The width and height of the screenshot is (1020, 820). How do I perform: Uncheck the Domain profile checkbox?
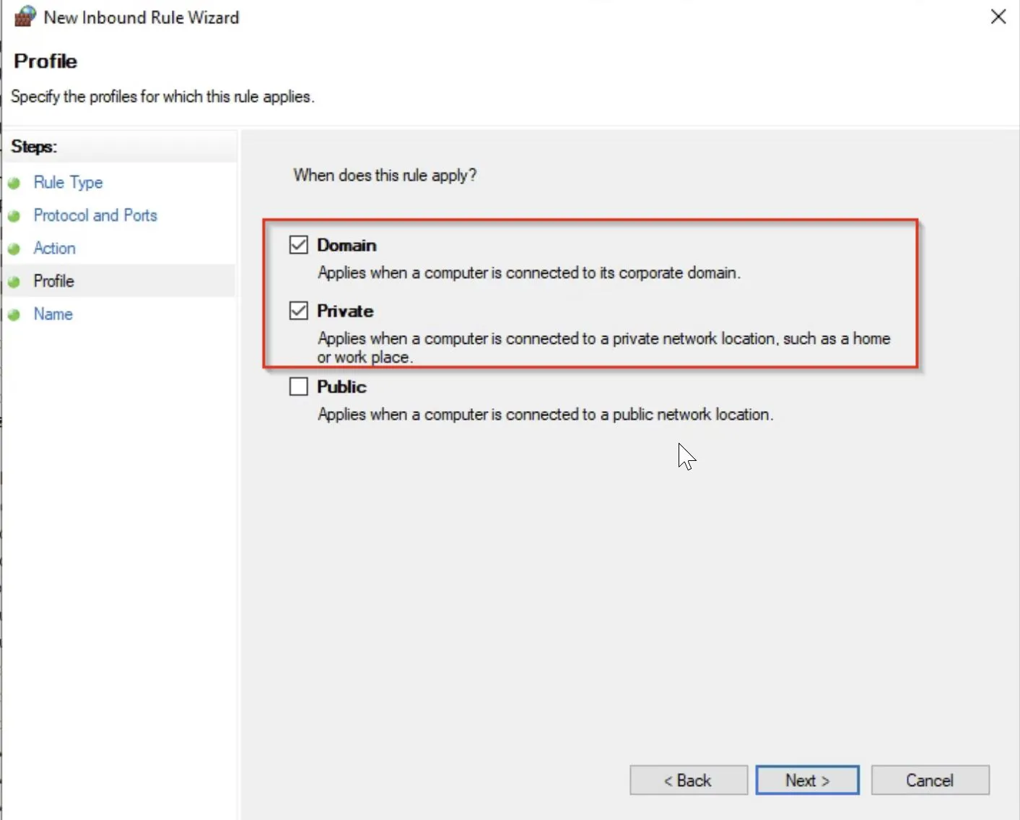298,245
